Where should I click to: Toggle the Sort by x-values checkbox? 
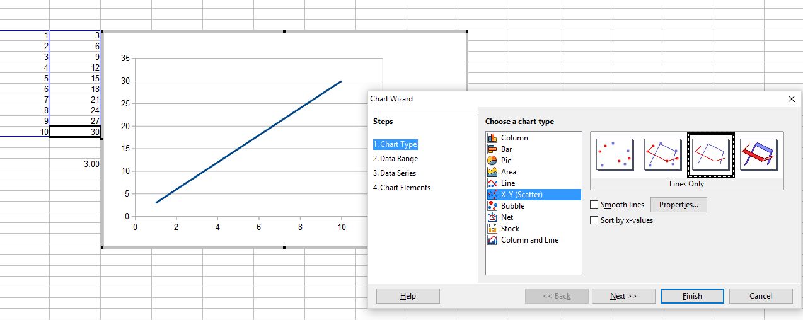(x=594, y=220)
